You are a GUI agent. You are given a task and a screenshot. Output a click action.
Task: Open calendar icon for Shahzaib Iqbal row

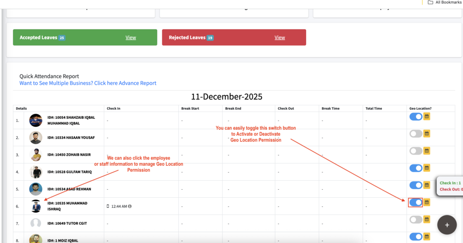(x=427, y=117)
